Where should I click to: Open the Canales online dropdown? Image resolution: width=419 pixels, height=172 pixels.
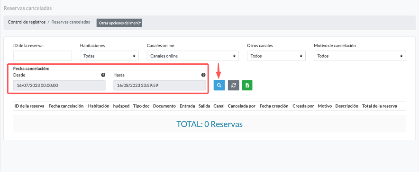pyautogui.click(x=192, y=56)
